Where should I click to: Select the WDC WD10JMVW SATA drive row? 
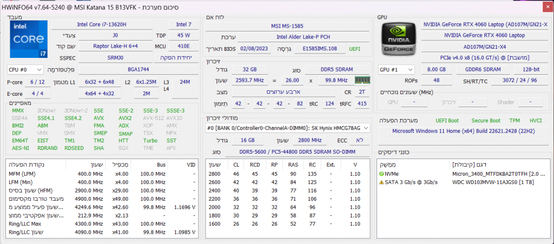[463, 182]
